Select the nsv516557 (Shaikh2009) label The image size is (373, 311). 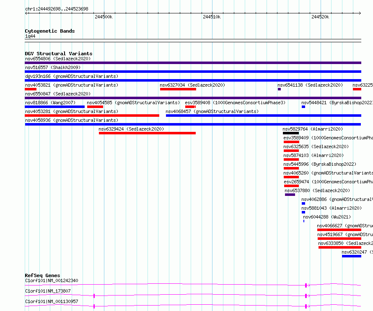point(53,67)
